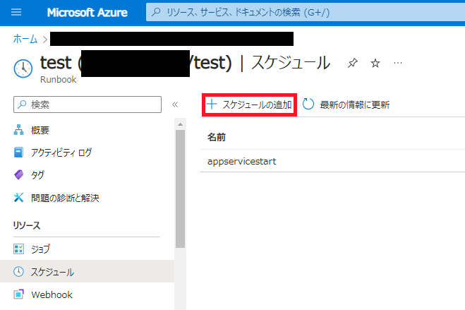The height and width of the screenshot is (310, 465).
Task: Click the plus icon for adding schedule
Action: click(x=212, y=104)
